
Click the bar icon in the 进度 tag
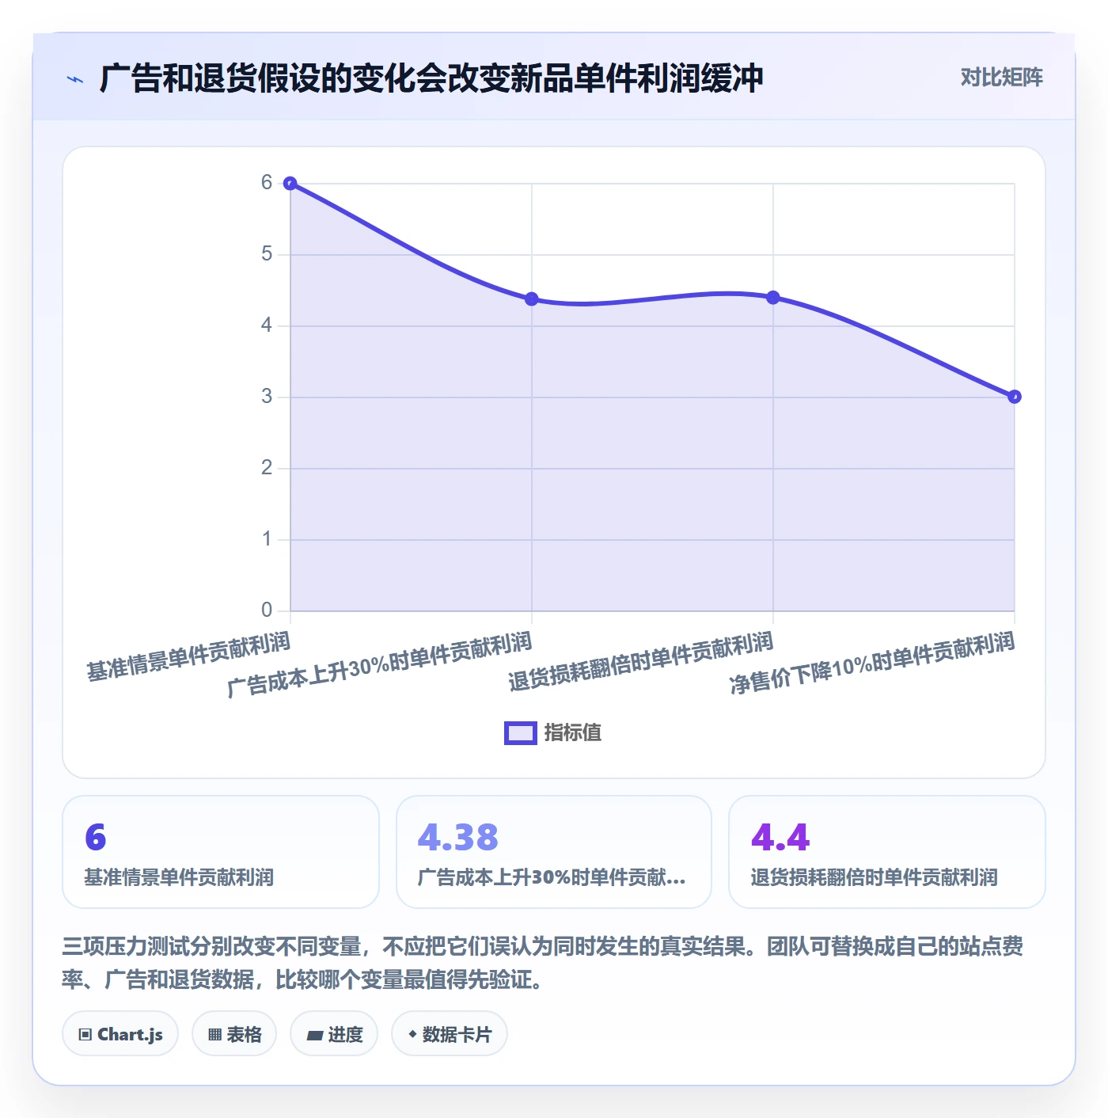pyautogui.click(x=315, y=1036)
